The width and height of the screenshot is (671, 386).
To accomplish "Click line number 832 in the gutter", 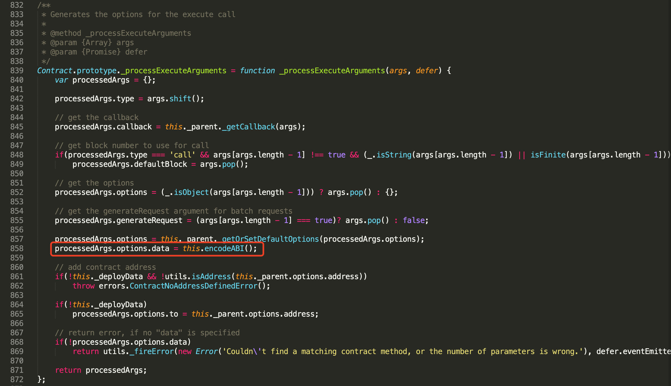I will [17, 5].
